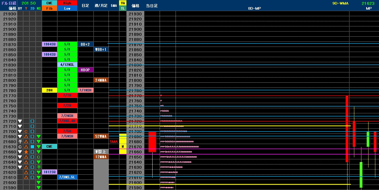Click the red candlestick in the 当日足 column
The height and width of the screenshot is (190, 379).
pos(152,142)
